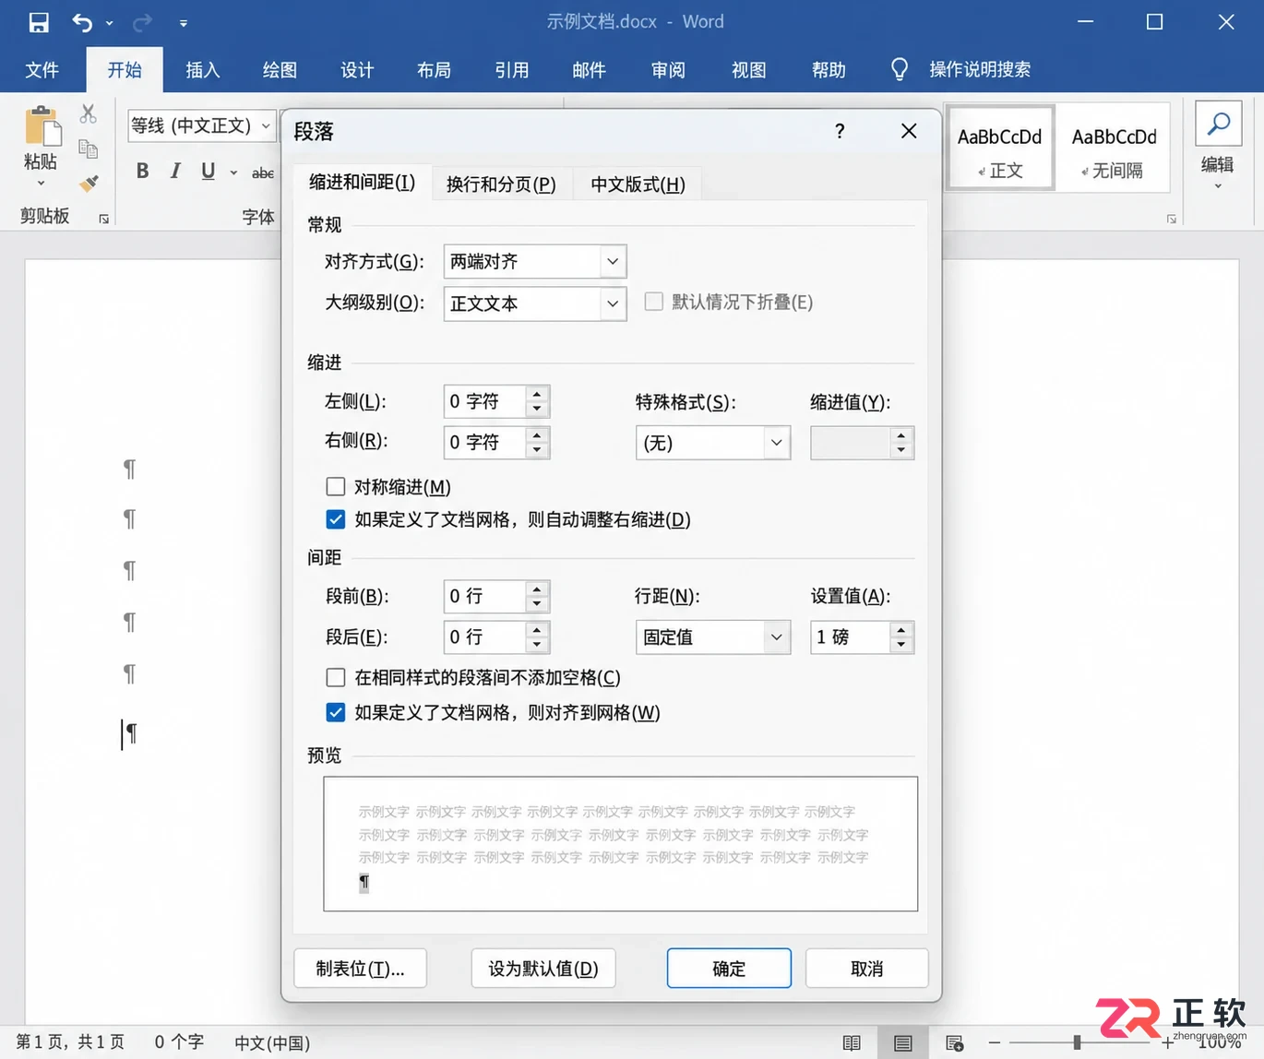This screenshot has width=1264, height=1059.
Task: Click the Undo arrow icon
Action: tap(82, 22)
